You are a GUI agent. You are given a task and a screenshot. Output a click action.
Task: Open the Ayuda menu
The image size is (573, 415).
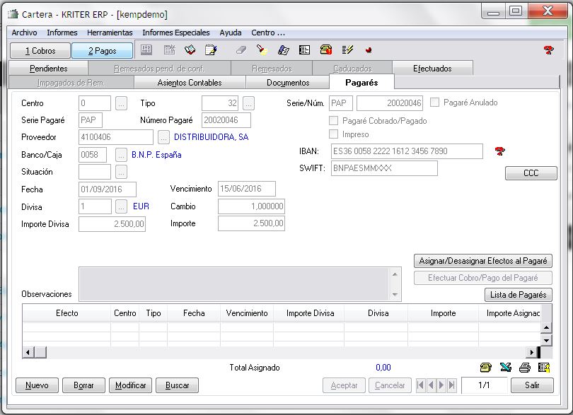pyautogui.click(x=231, y=33)
